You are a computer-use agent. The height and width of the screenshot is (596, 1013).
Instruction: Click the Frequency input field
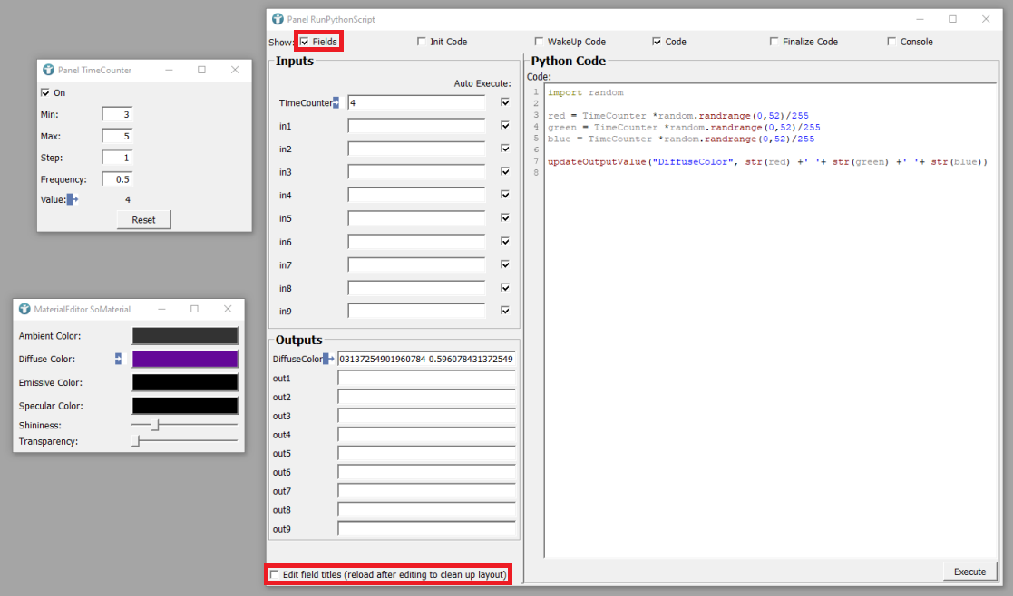point(117,179)
